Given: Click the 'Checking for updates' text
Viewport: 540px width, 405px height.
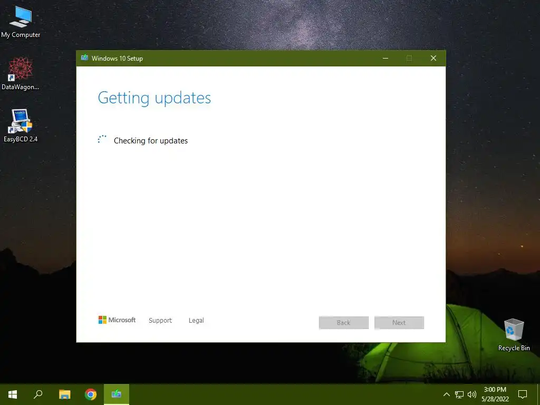Looking at the screenshot, I should [150, 140].
